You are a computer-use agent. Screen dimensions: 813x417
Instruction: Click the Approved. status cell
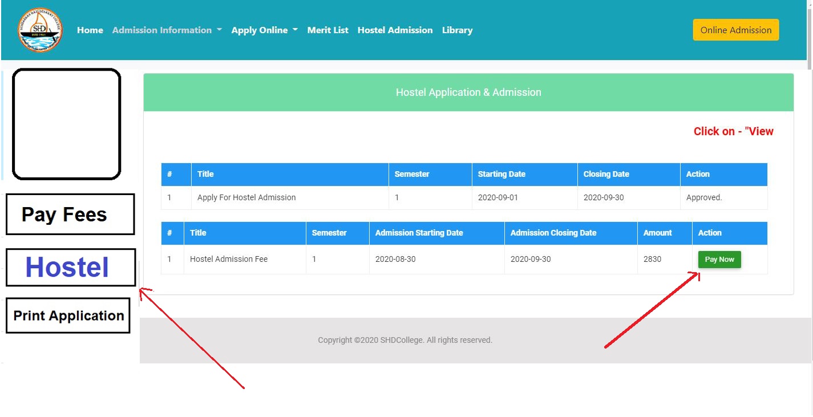pyautogui.click(x=704, y=198)
